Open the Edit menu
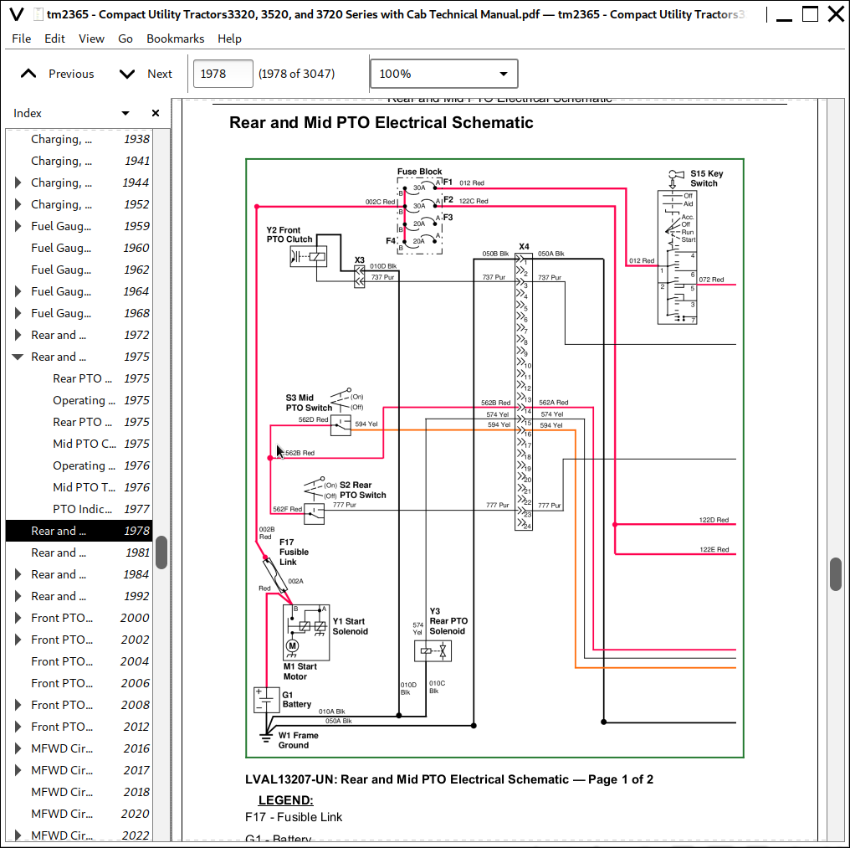The image size is (850, 848). (x=54, y=39)
